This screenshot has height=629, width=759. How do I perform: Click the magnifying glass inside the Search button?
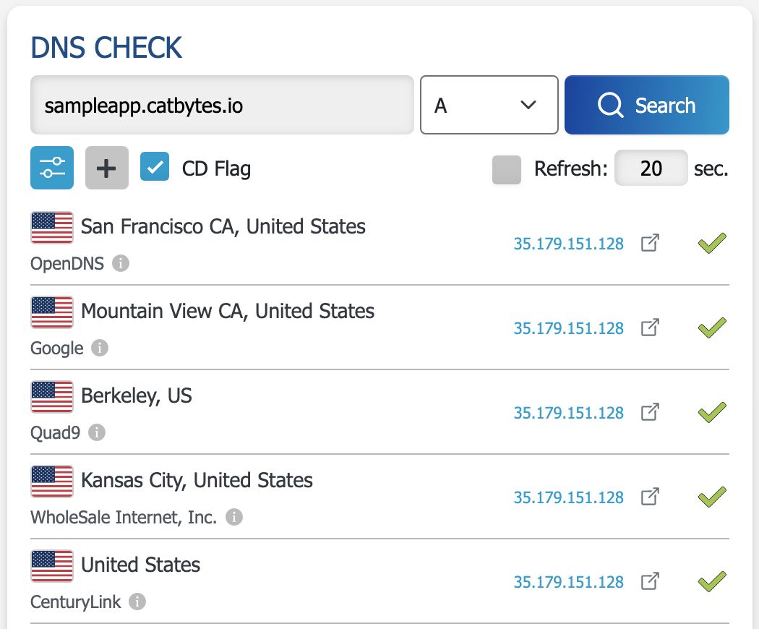(x=611, y=105)
